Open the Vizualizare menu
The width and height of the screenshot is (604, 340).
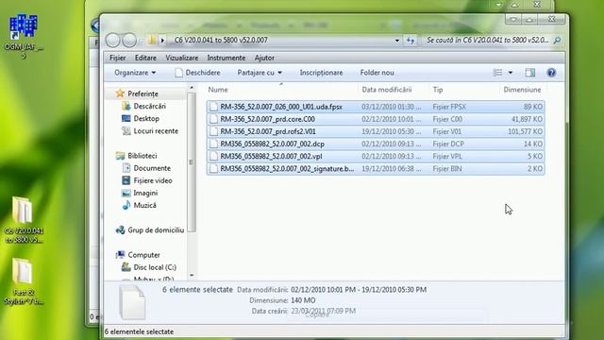tap(182, 58)
